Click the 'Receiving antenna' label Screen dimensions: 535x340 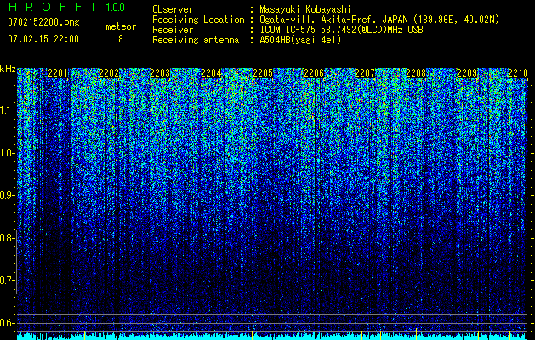click(196, 40)
